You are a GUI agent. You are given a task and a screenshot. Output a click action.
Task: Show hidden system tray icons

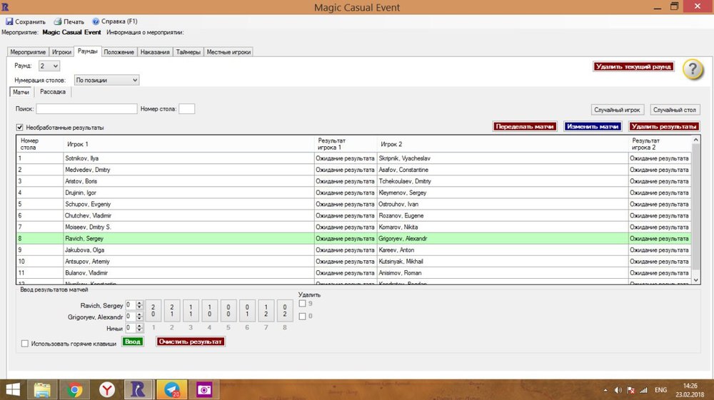coord(605,390)
